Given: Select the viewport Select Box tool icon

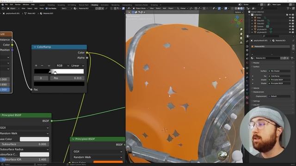Looking at the screenshot, I should (x=133, y=12).
